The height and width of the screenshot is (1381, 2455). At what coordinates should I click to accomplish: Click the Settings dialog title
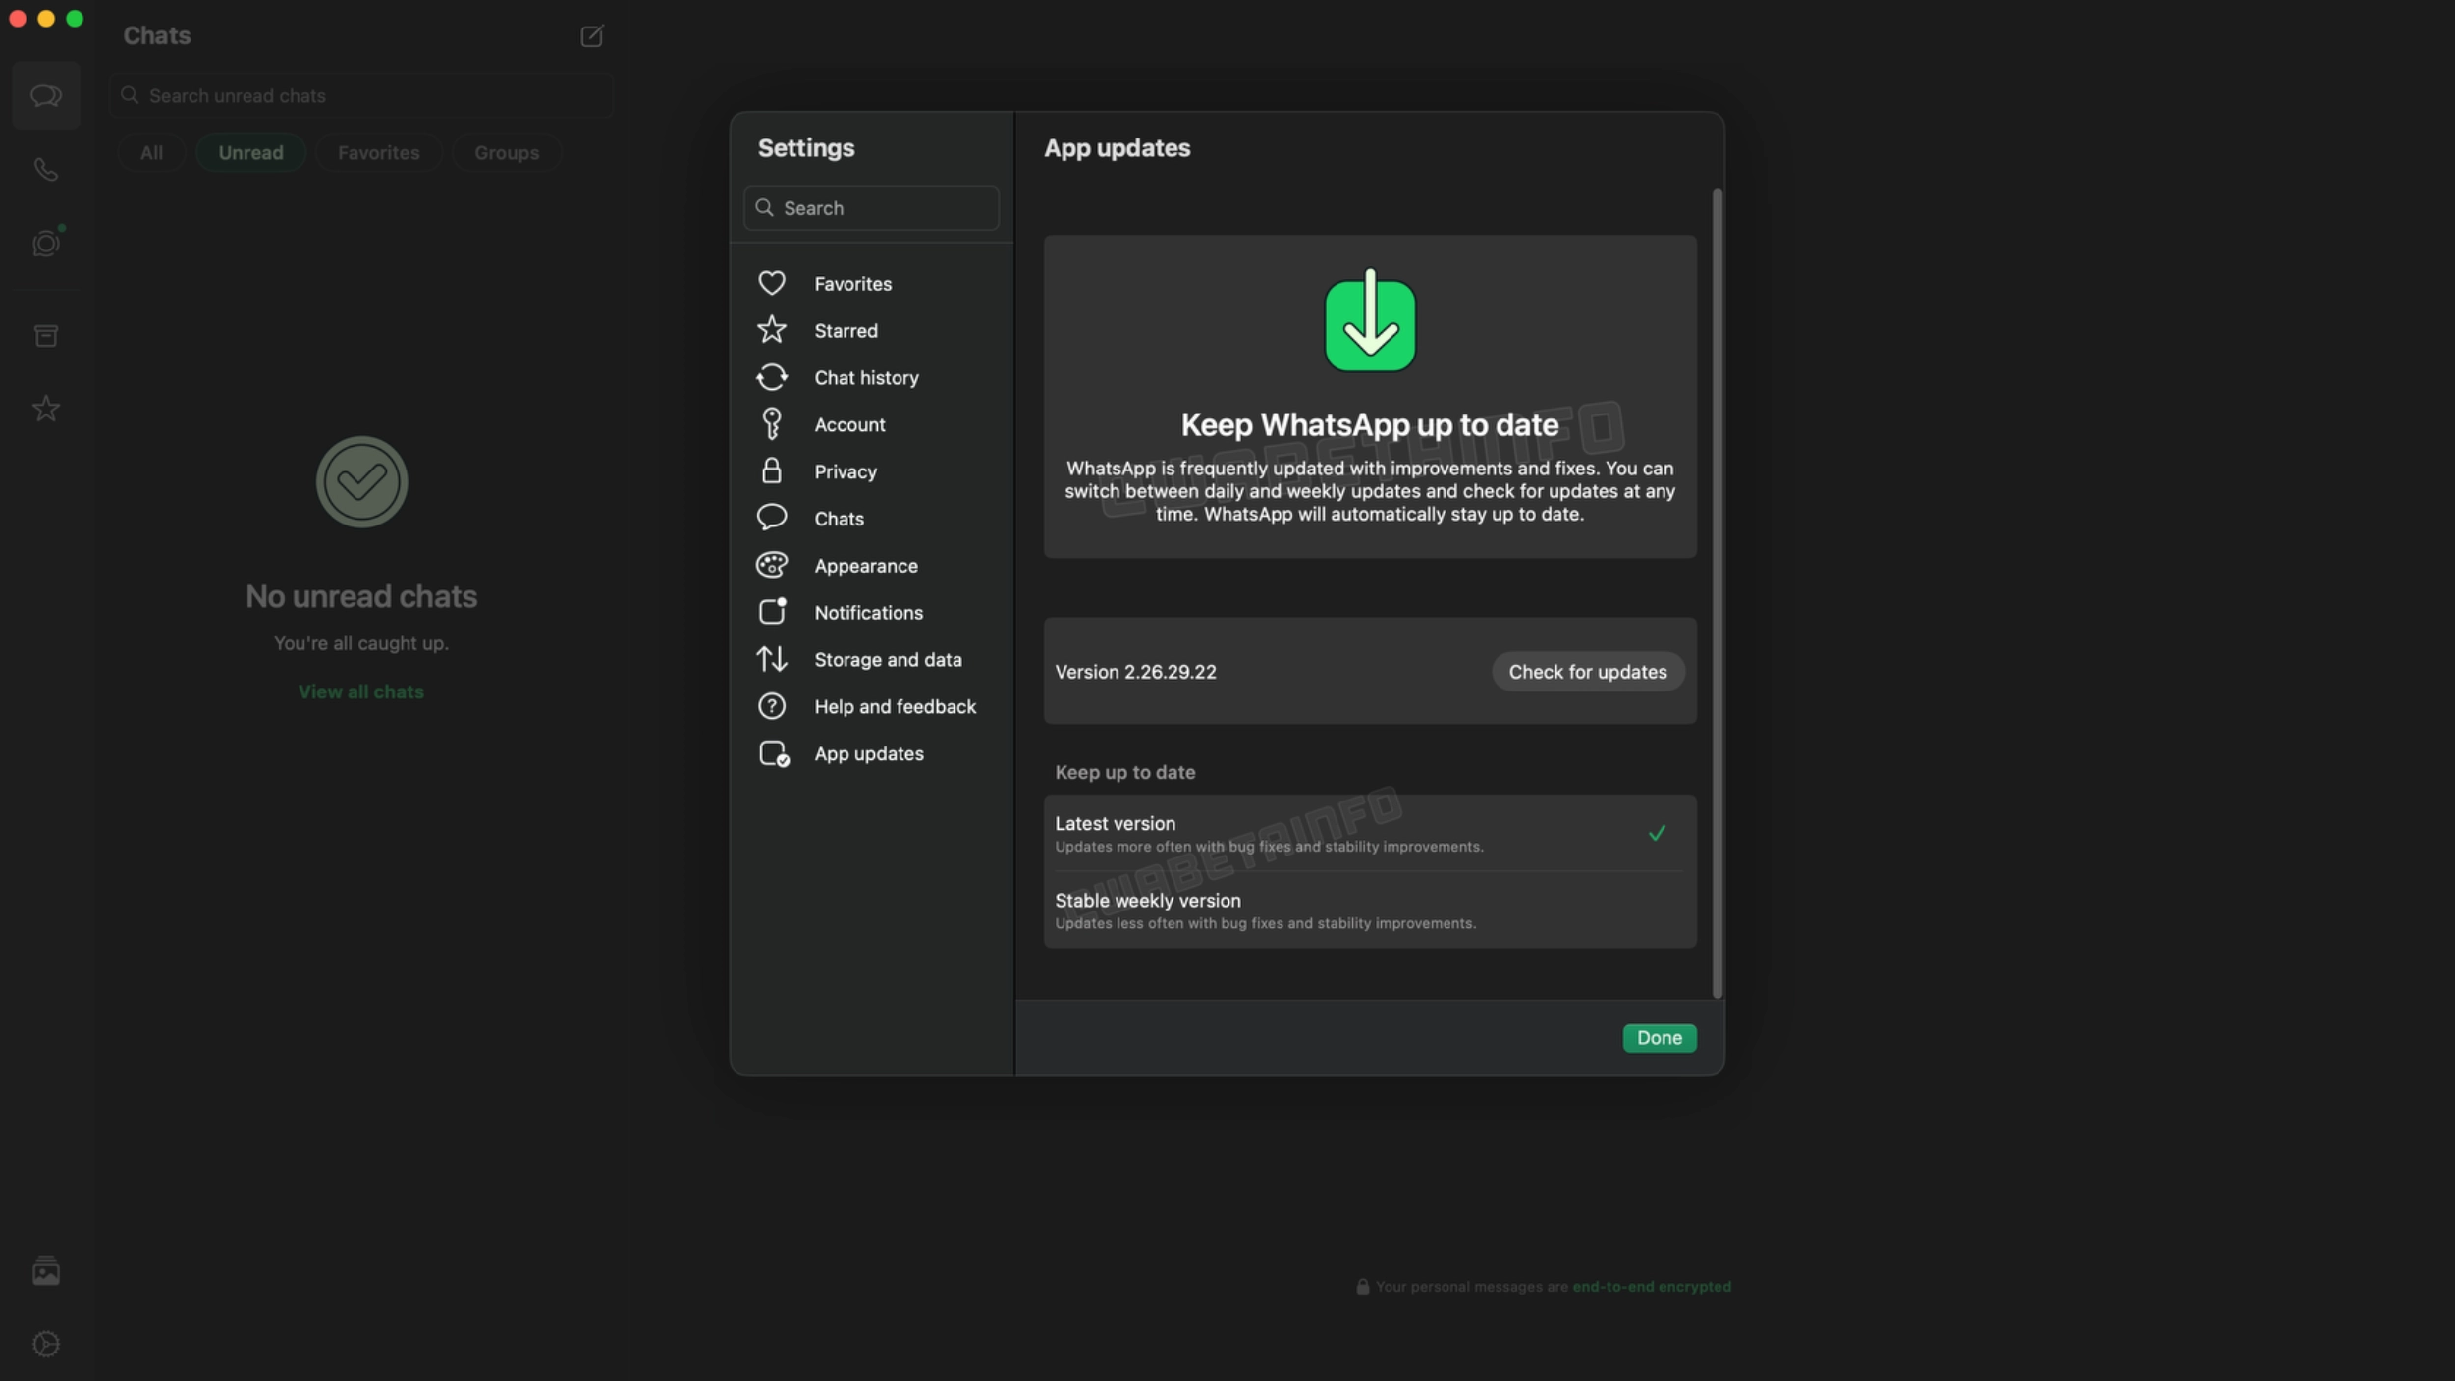tap(806, 147)
